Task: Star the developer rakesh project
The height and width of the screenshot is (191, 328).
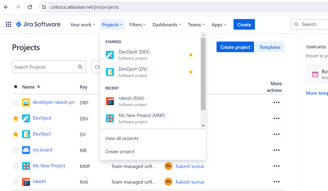Action: click(16, 102)
